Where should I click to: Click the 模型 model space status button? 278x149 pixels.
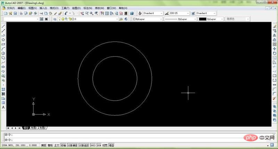tap(112, 145)
